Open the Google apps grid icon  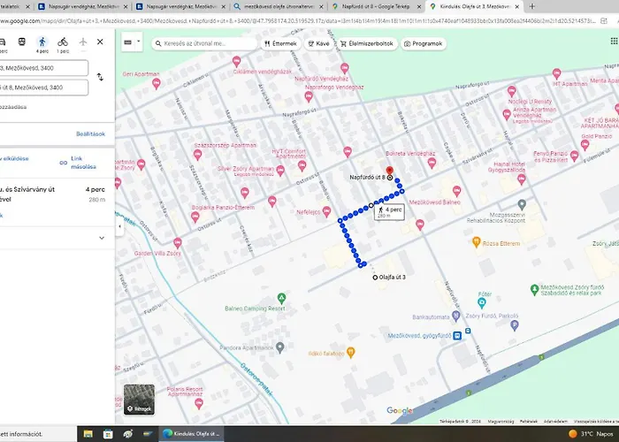(614, 41)
